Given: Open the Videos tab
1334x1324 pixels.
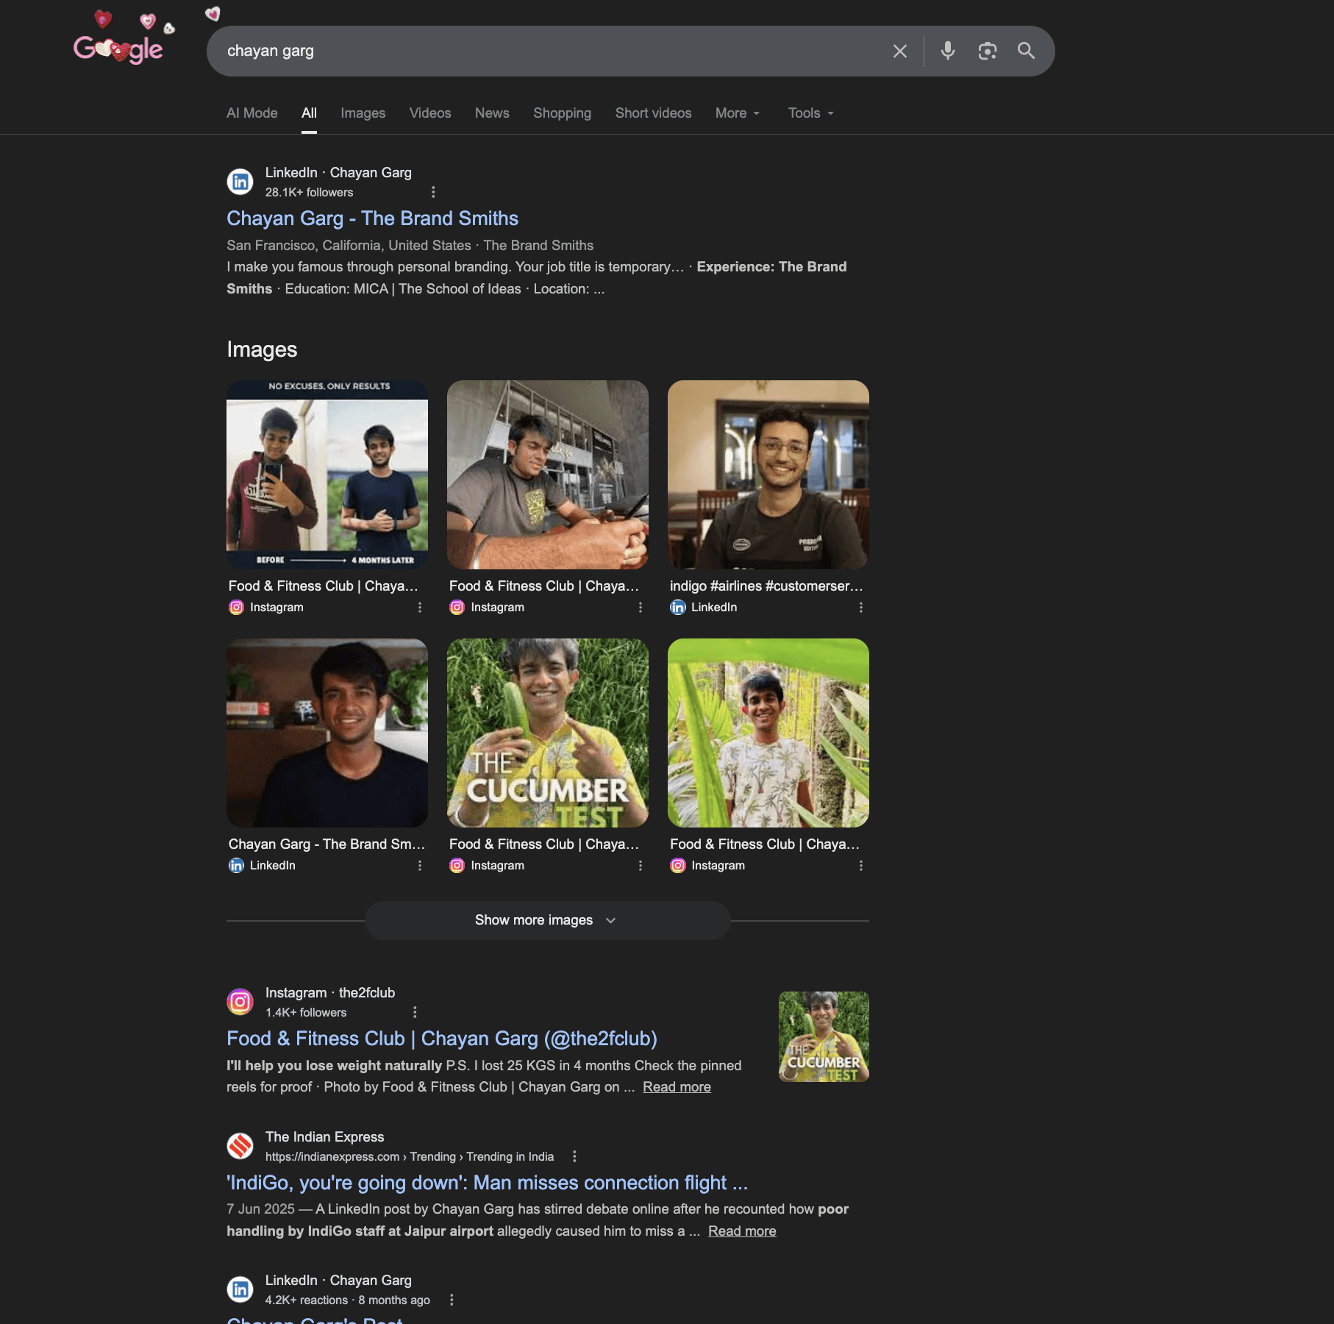Looking at the screenshot, I should point(430,113).
